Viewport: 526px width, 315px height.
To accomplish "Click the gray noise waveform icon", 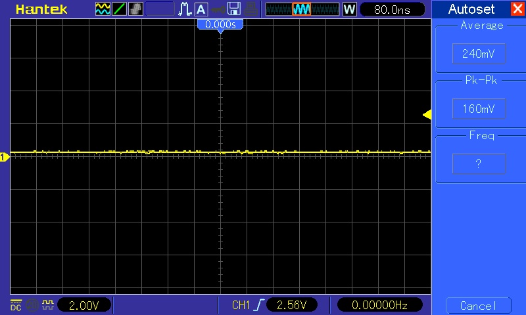I will coord(136,9).
